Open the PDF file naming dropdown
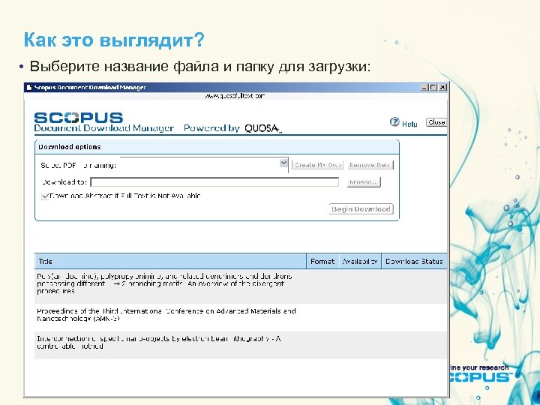 tap(283, 163)
